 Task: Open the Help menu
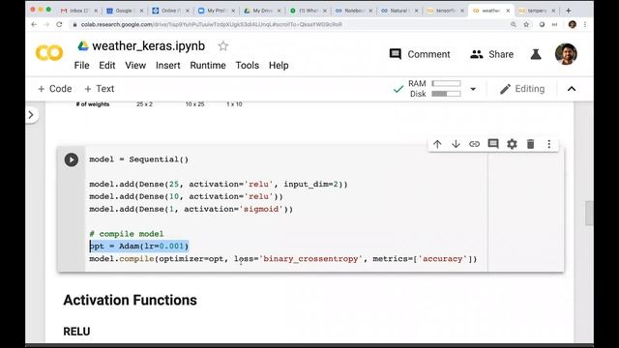[x=279, y=66]
